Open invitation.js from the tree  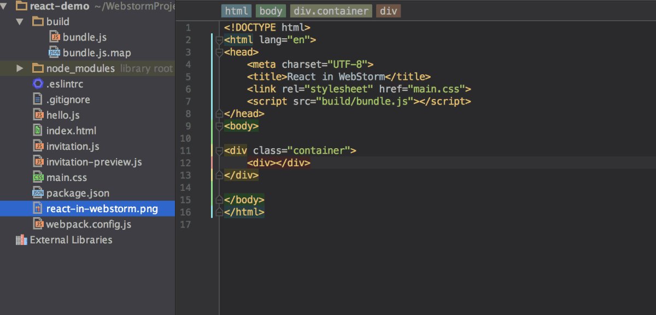73,146
